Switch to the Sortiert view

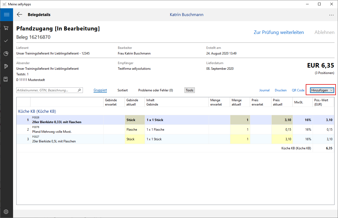click(123, 90)
